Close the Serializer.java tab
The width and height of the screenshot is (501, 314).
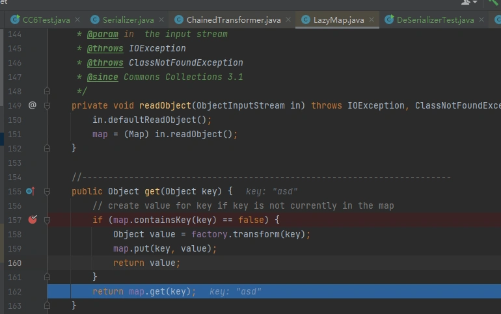(162, 20)
